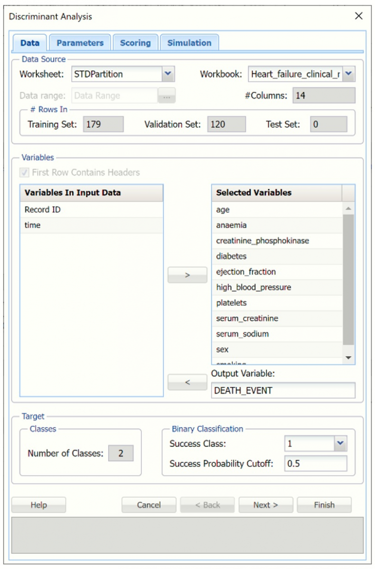Click the Success Probability Cutoff field

[x=315, y=463]
